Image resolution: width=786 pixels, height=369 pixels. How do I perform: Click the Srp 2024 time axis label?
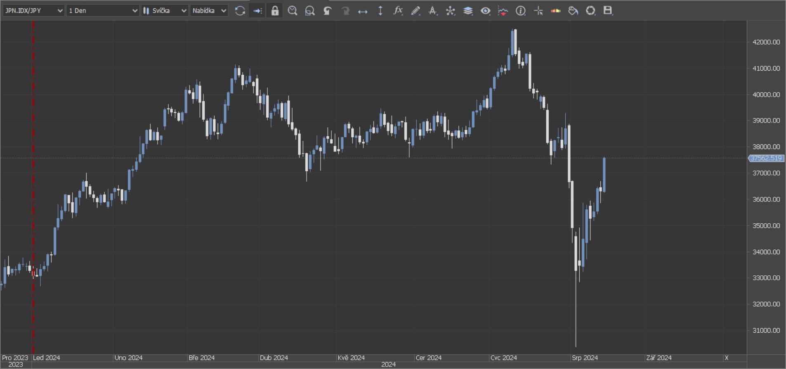click(585, 358)
